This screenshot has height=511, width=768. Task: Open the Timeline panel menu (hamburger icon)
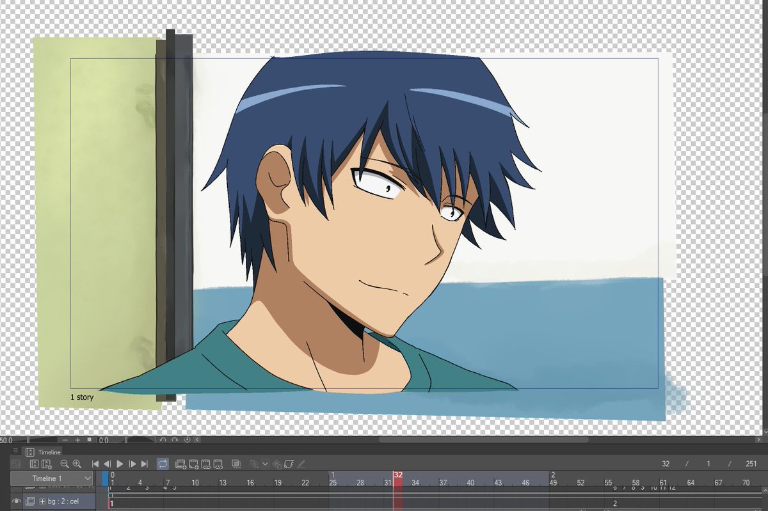pos(15,451)
